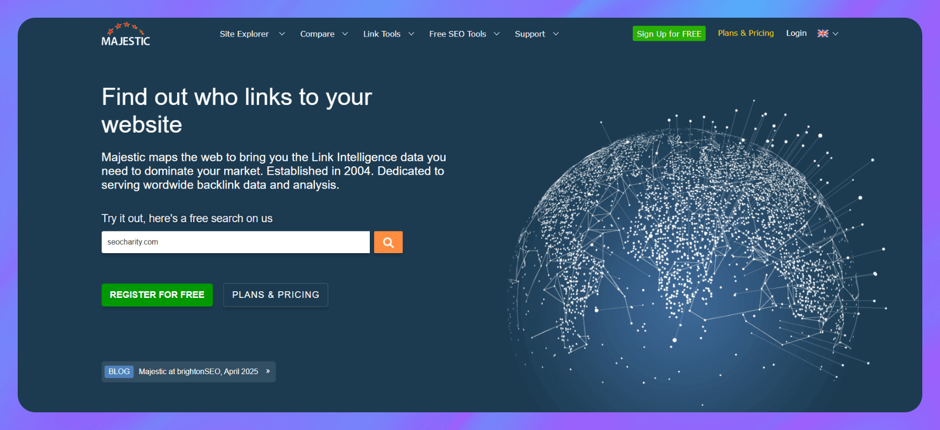Click the 'Find out who links to your website' heading
Image resolution: width=940 pixels, height=430 pixels.
[237, 111]
